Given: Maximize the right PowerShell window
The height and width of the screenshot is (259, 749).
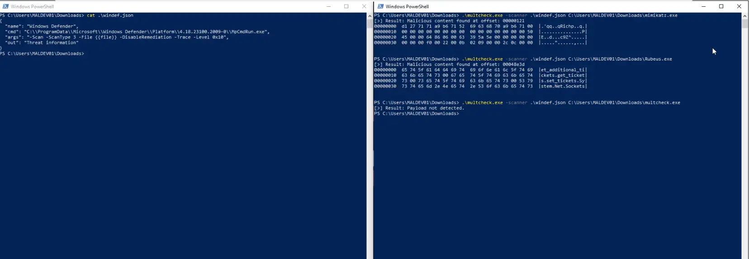Looking at the screenshot, I should (x=721, y=6).
